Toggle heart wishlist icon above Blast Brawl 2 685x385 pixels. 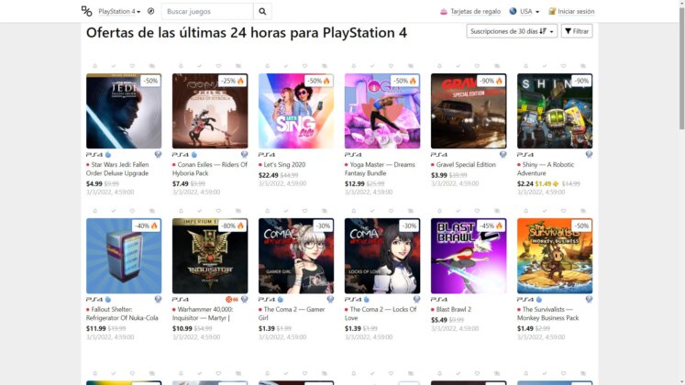click(477, 211)
